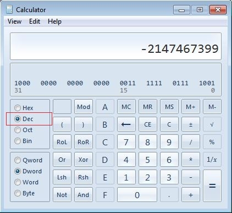
Task: Click digit 3 on keypad
Action: (169, 177)
